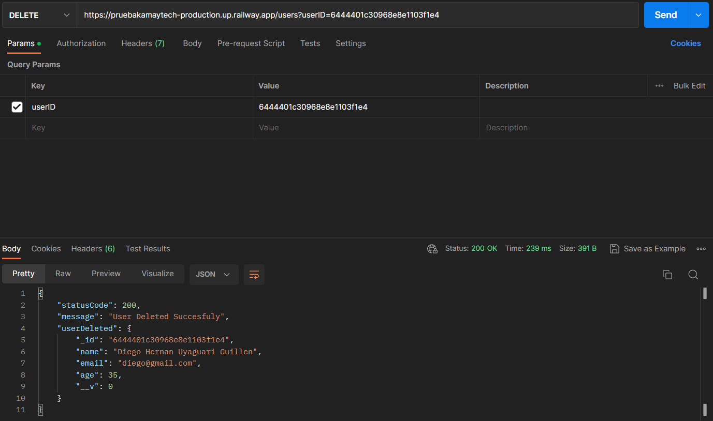Image resolution: width=713 pixels, height=421 pixels.
Task: Uncheck the userID query parameter
Action: tap(17, 107)
